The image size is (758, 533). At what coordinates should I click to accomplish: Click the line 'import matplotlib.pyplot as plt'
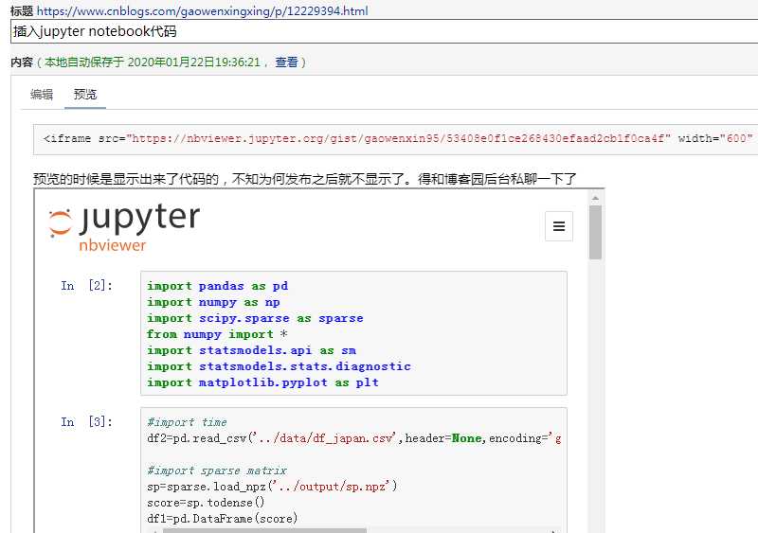pos(262,382)
